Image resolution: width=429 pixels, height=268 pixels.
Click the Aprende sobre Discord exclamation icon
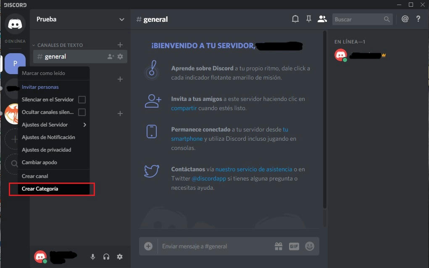pos(152,70)
